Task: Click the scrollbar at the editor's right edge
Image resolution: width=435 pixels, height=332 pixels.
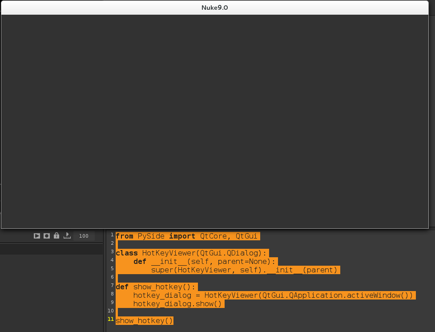Action: 432,280
